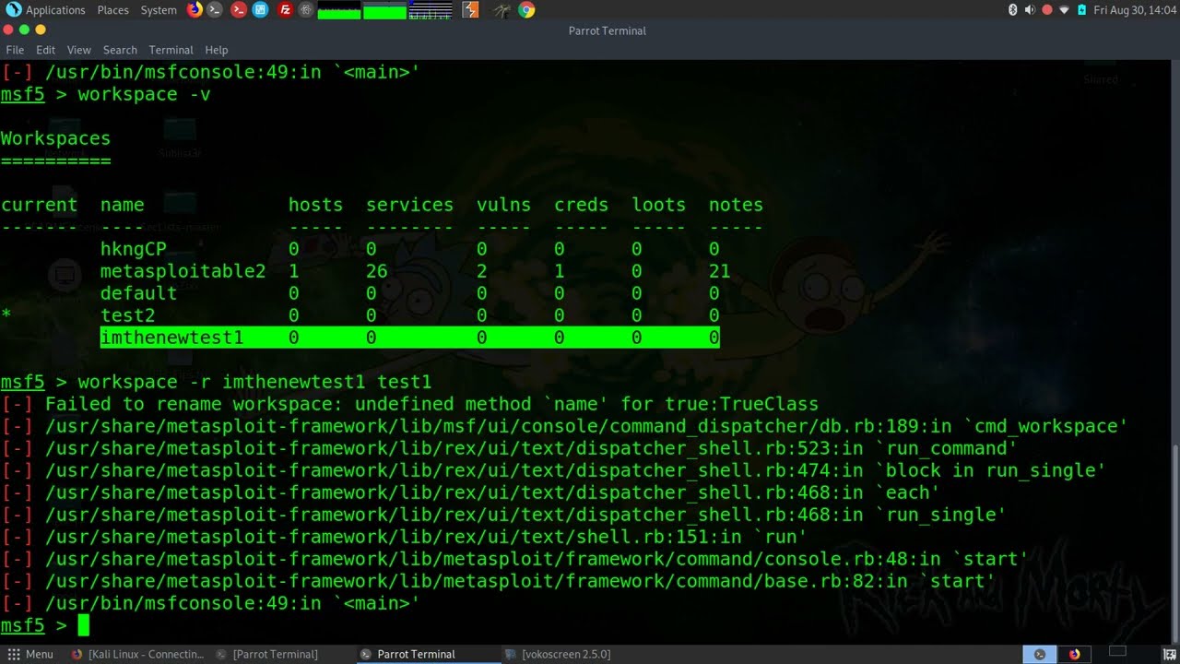Open Wi-Fi network tray icon
The height and width of the screenshot is (664, 1180).
click(x=1064, y=10)
